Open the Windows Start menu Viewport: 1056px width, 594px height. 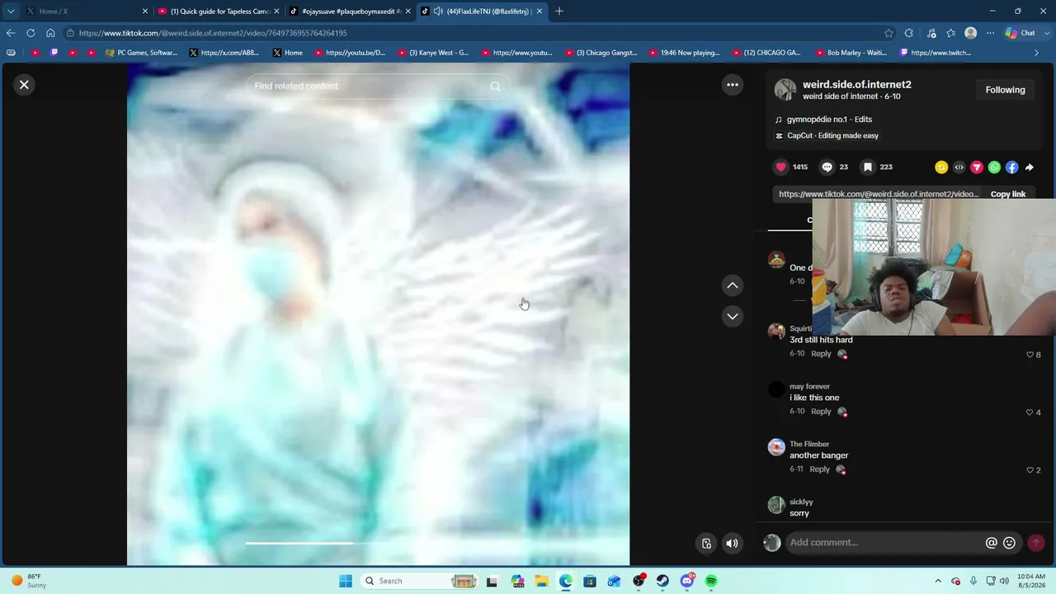pyautogui.click(x=346, y=581)
